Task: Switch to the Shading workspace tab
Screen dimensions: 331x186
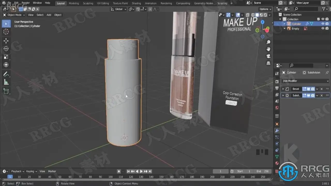Action: [136, 3]
